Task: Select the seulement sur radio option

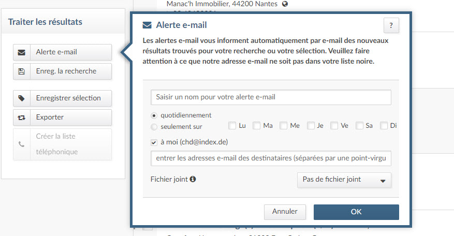Action: tap(154, 127)
